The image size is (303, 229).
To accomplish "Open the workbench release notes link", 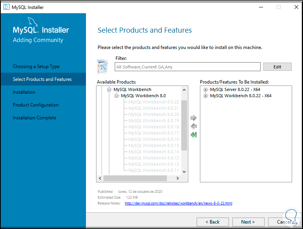I will [179, 203].
